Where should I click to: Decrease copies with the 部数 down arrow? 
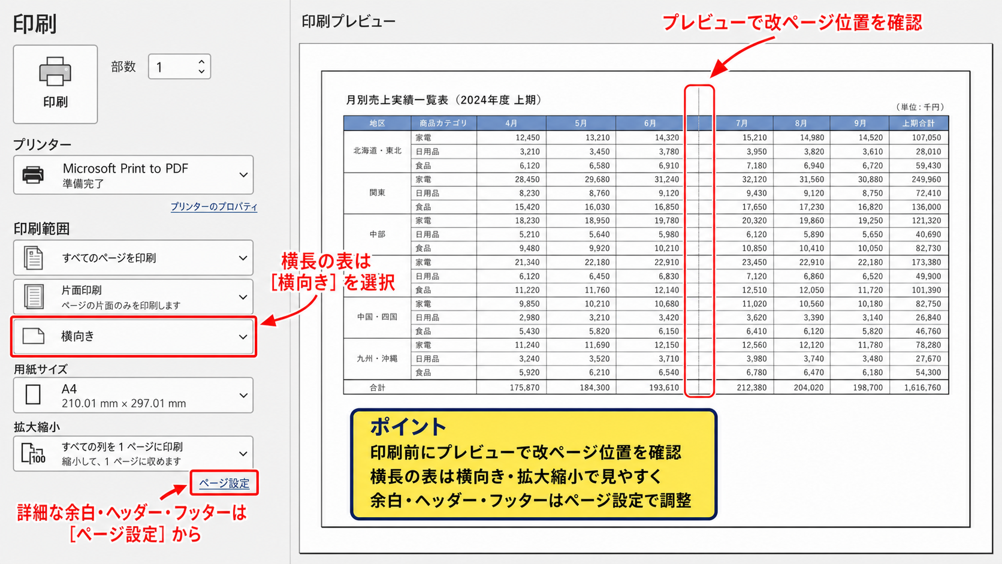[x=201, y=71]
